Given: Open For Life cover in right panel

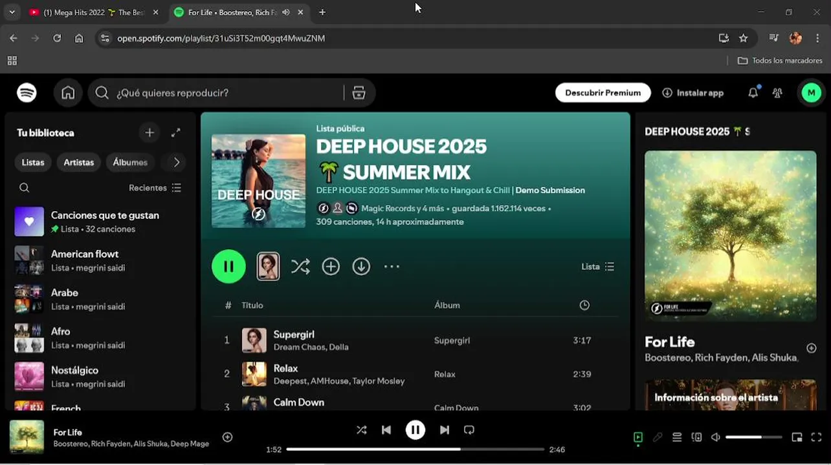Looking at the screenshot, I should 730,236.
